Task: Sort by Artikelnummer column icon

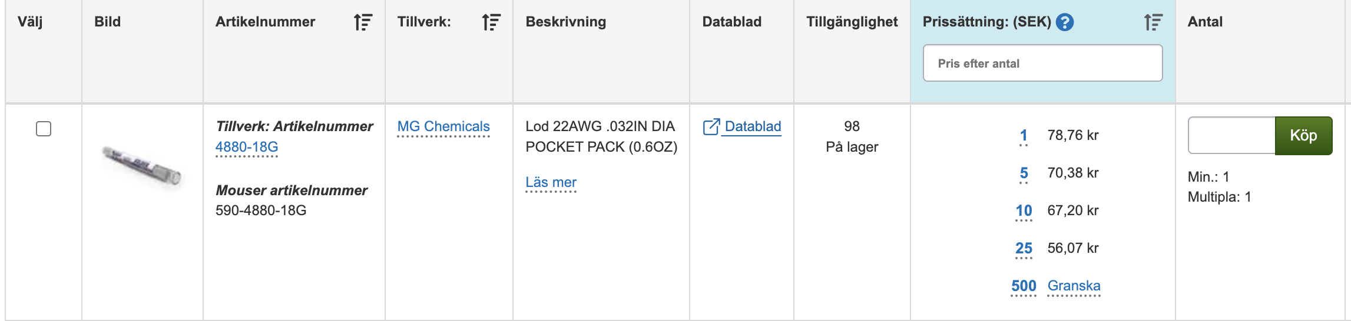Action: point(363,22)
